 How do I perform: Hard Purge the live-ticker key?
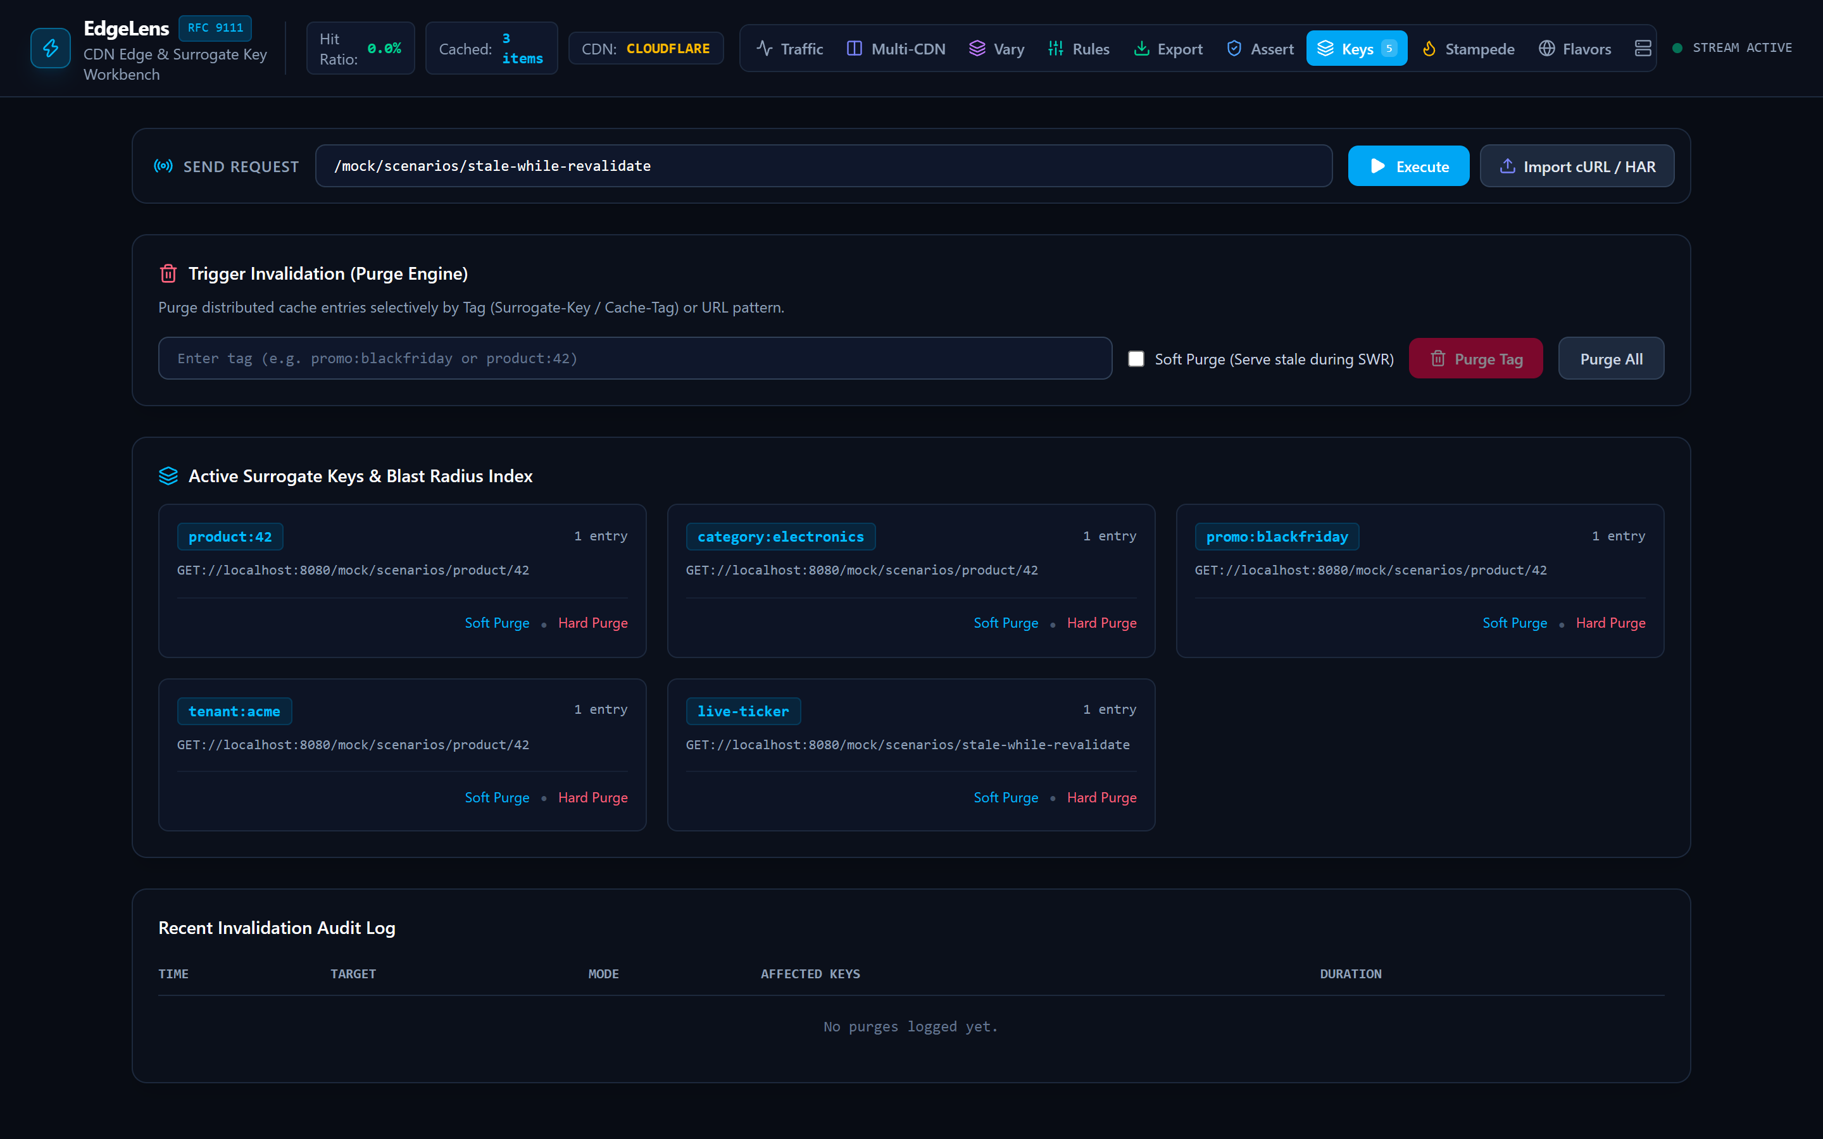[x=1102, y=797]
